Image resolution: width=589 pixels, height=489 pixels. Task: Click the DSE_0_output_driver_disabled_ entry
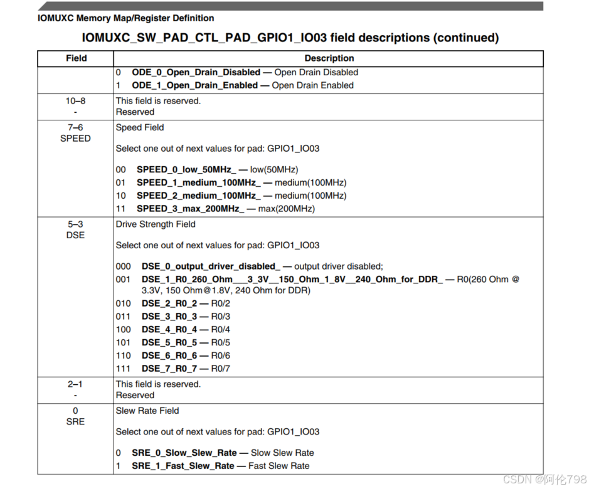tap(211, 266)
